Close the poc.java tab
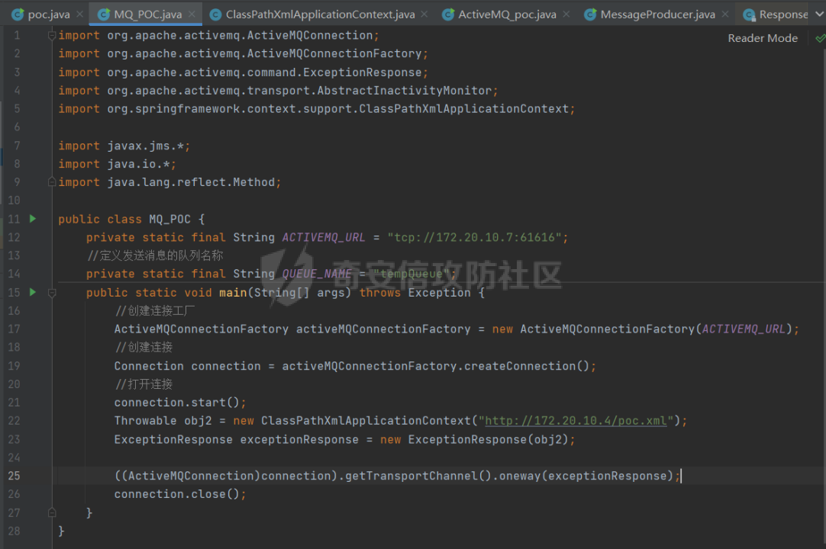This screenshot has height=549, width=826. coord(79,14)
